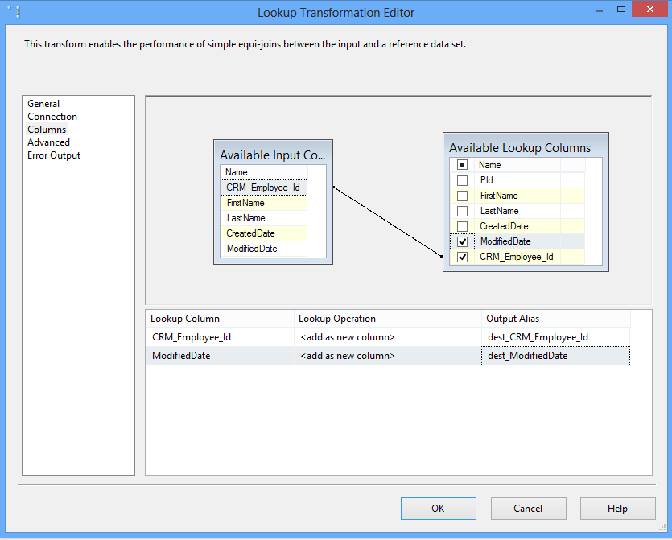
Task: Click the Available Input Columns title bar
Action: (273, 155)
